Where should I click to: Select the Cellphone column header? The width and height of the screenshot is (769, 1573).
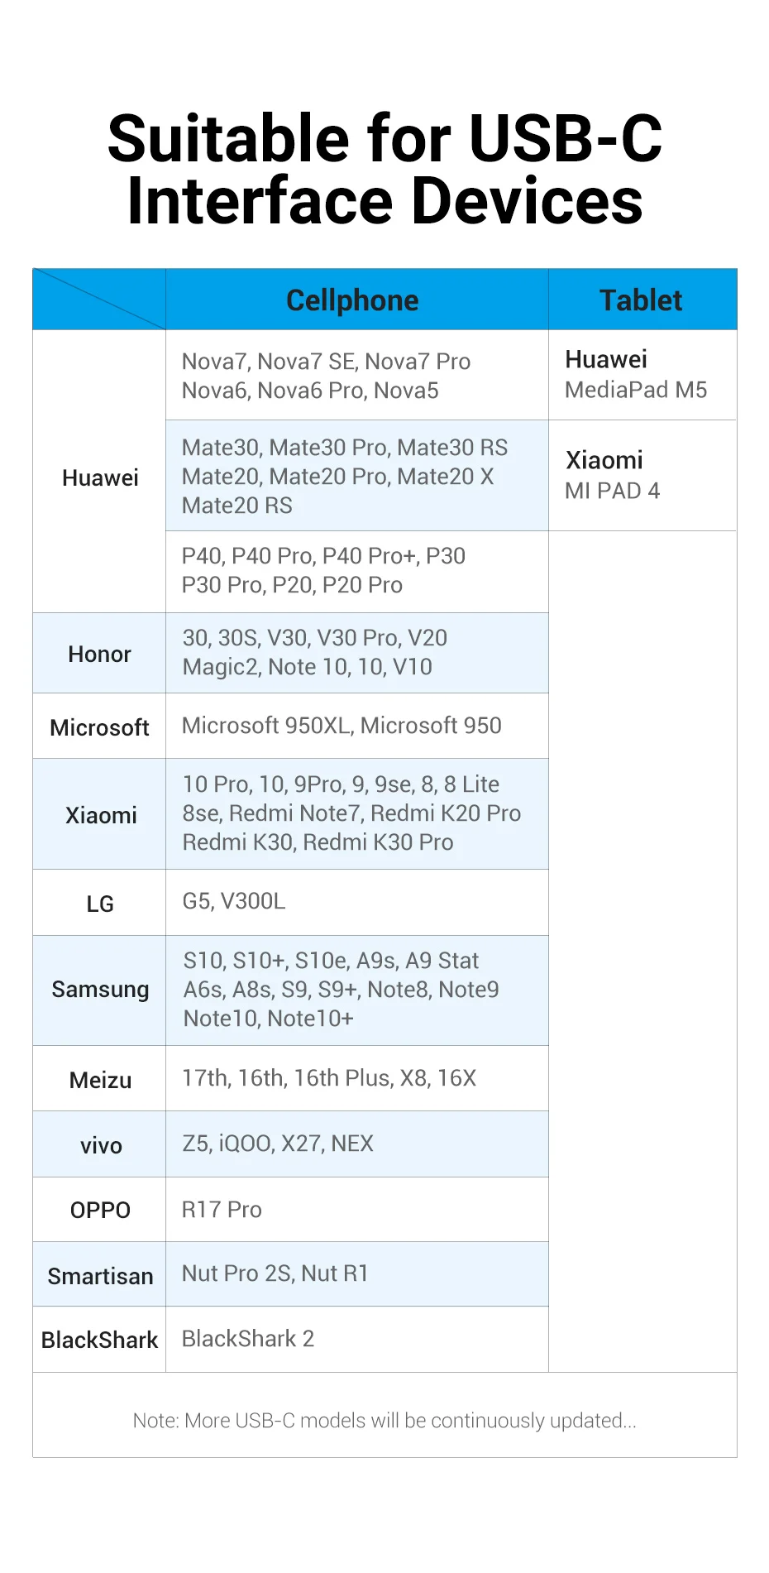[x=352, y=300]
